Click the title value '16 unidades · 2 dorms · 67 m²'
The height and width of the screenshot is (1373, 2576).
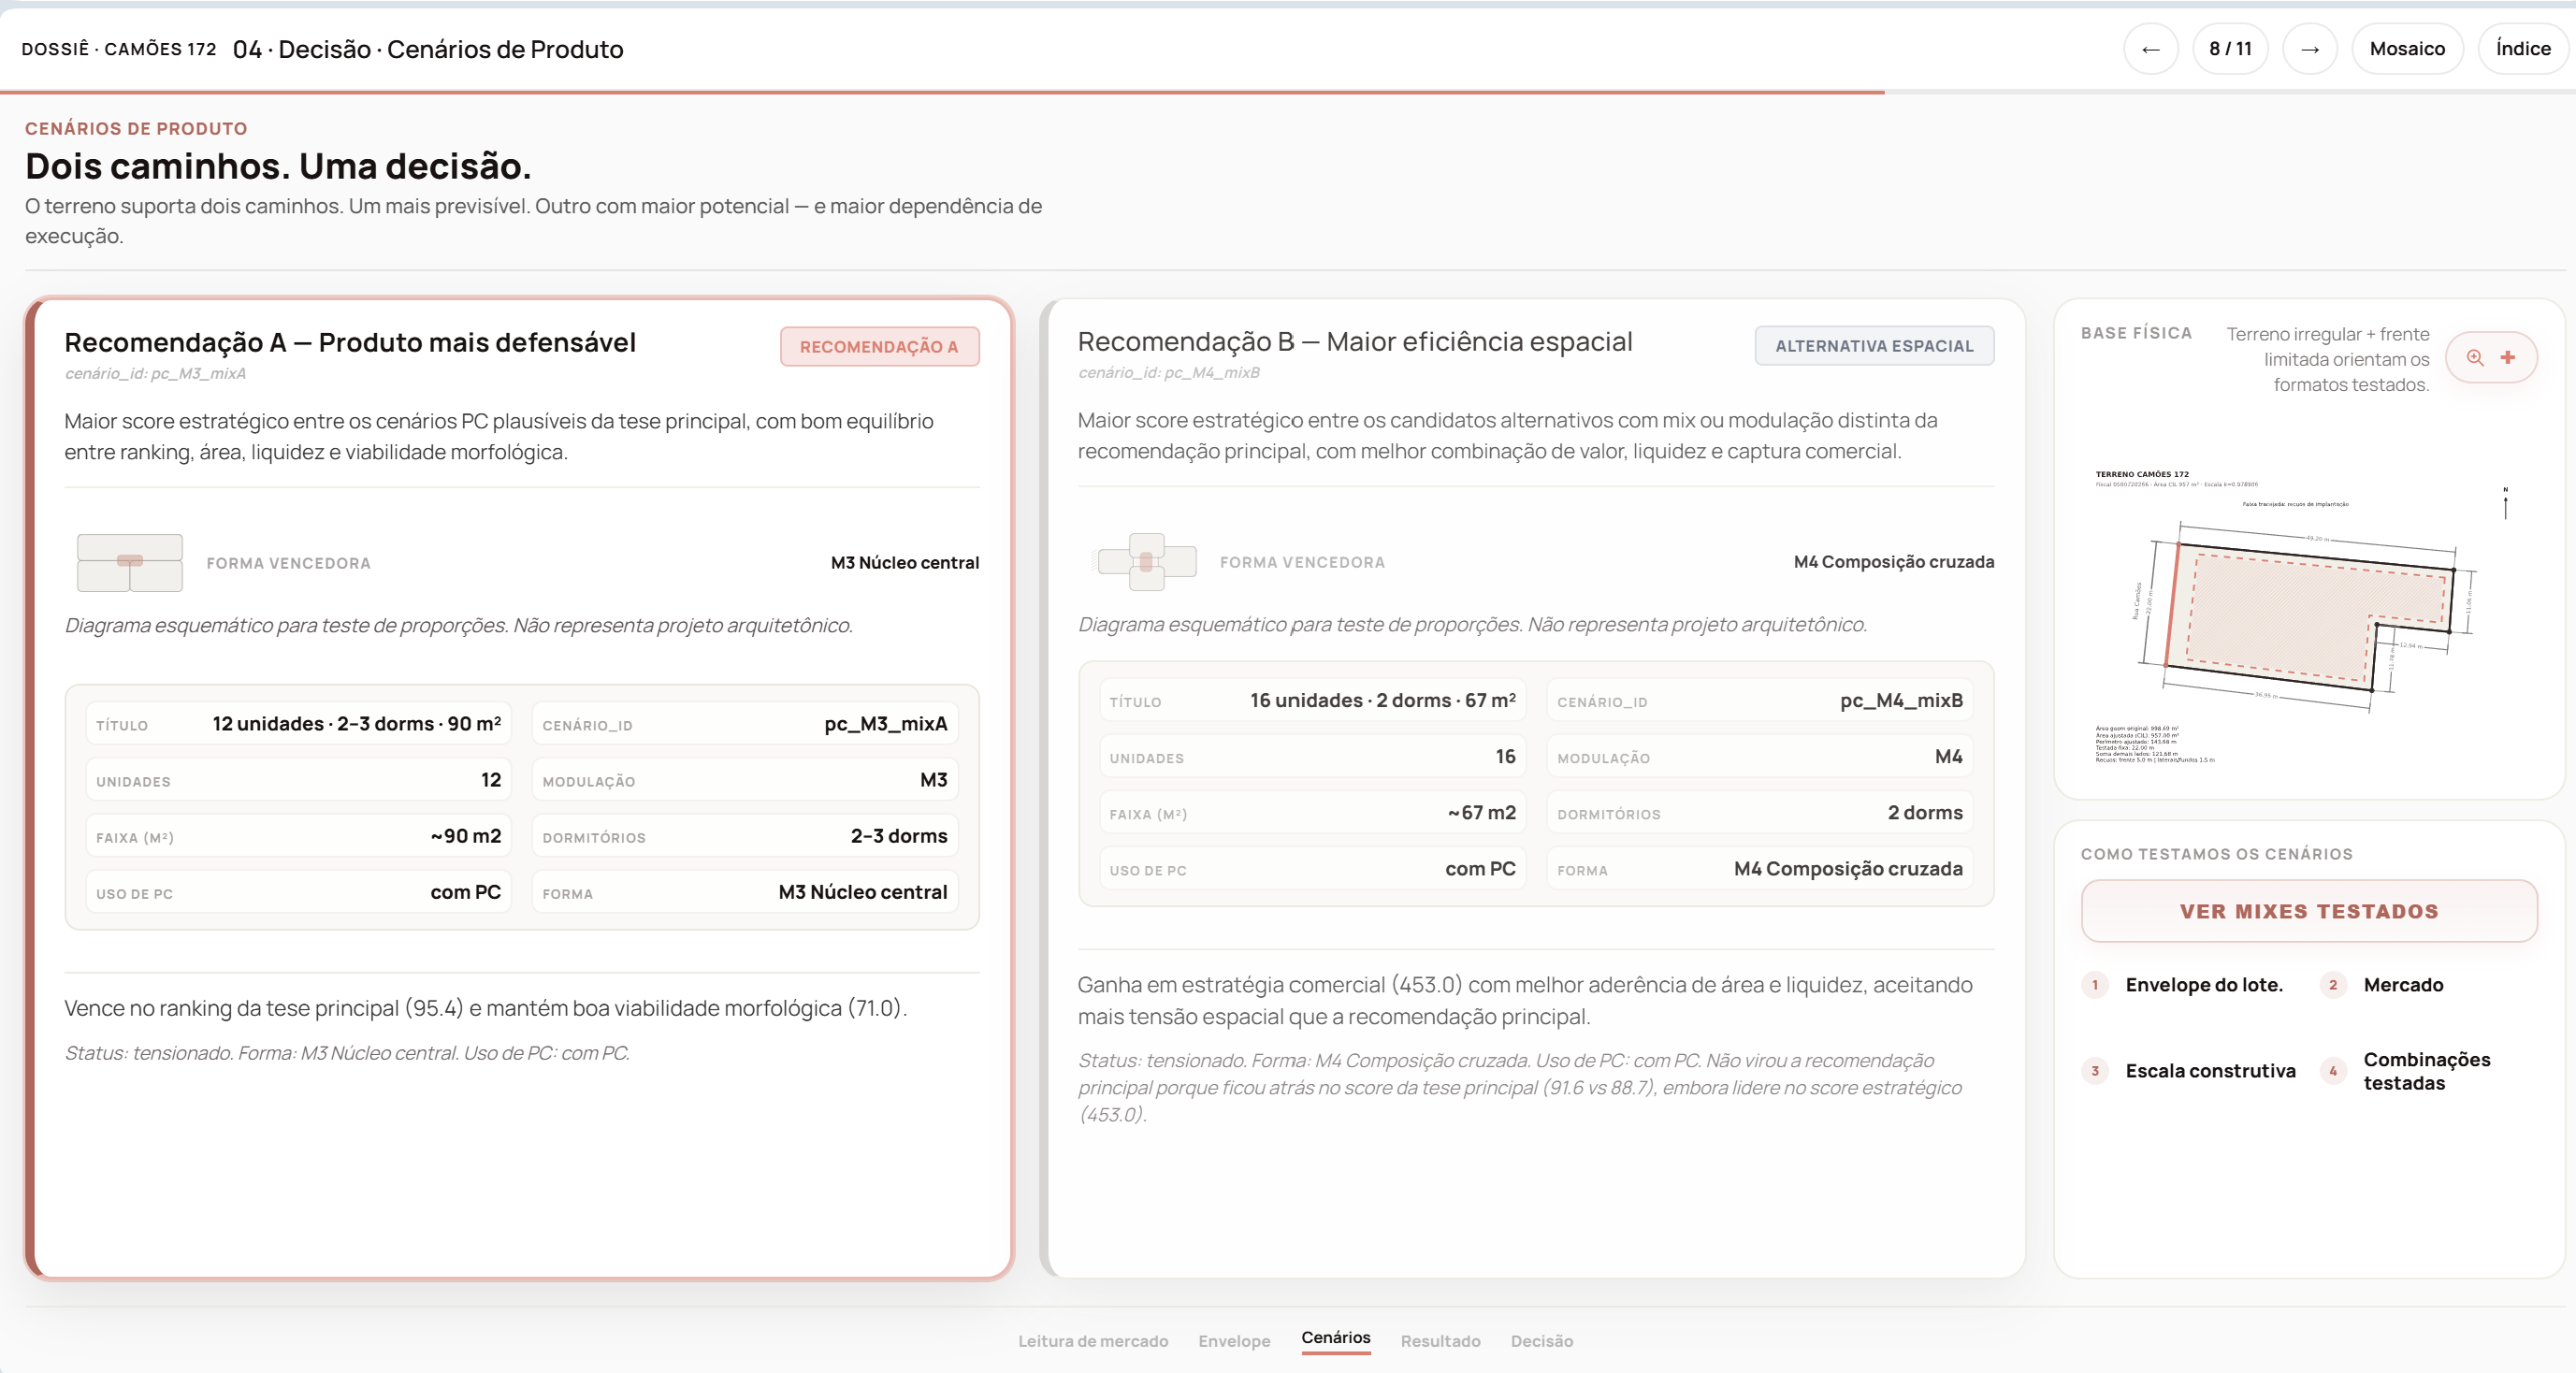(x=1383, y=701)
